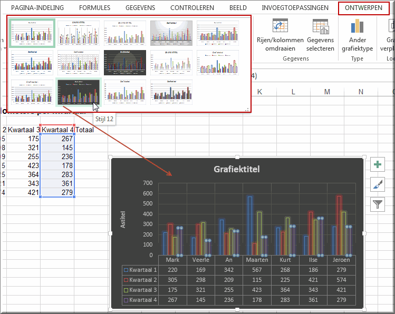The width and height of the screenshot is (395, 314).
Task: Open chart filters with the funnel button
Action: tap(378, 204)
